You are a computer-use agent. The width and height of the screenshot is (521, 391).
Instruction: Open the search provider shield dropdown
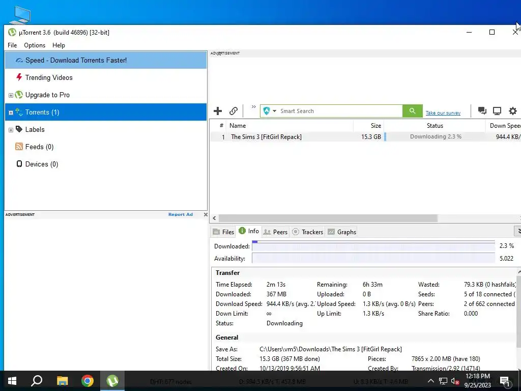tap(270, 111)
